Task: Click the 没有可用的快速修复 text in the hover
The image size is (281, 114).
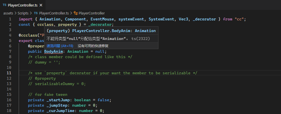Action: point(93,46)
